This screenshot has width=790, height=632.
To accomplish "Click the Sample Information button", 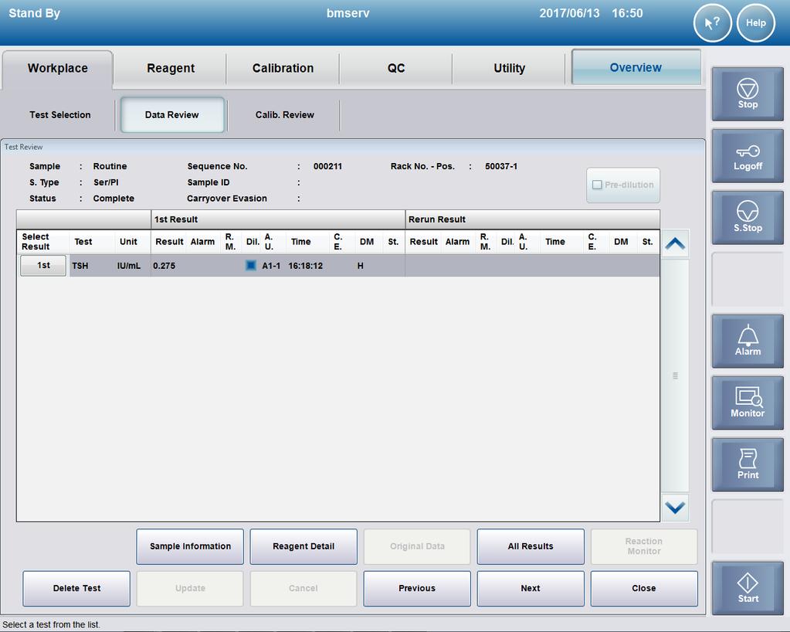I will (x=190, y=546).
